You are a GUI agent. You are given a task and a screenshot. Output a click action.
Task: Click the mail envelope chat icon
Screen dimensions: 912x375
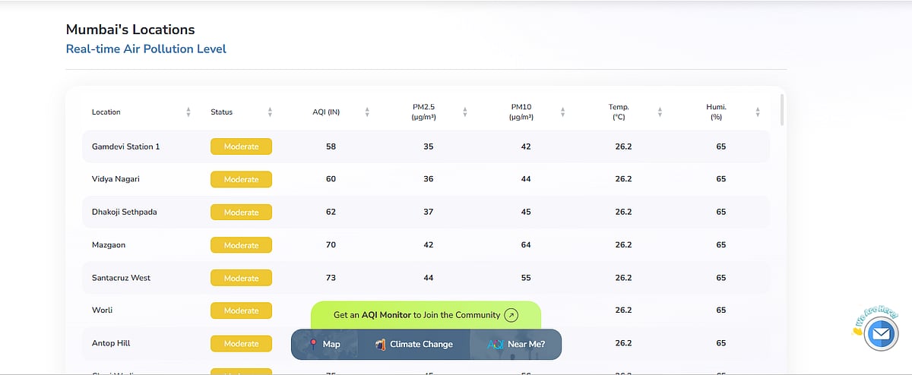[881, 333]
